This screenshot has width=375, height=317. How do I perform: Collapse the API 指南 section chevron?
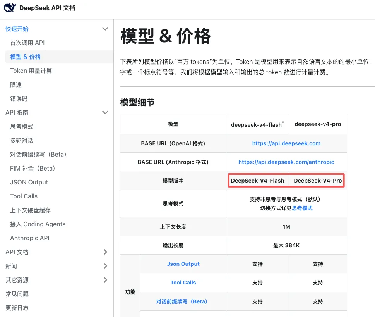[x=105, y=112]
